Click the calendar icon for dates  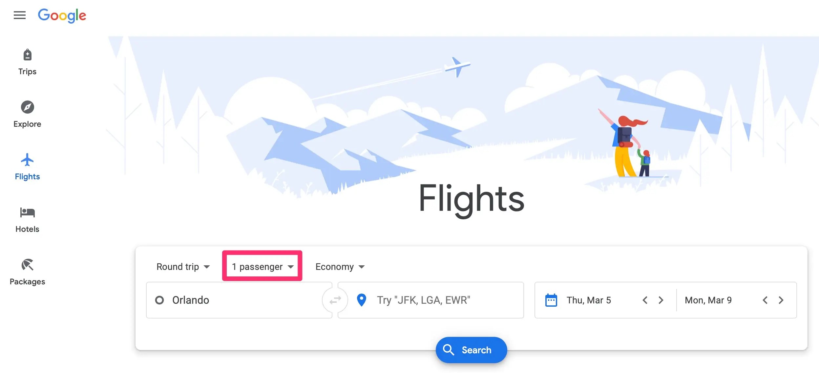click(551, 300)
